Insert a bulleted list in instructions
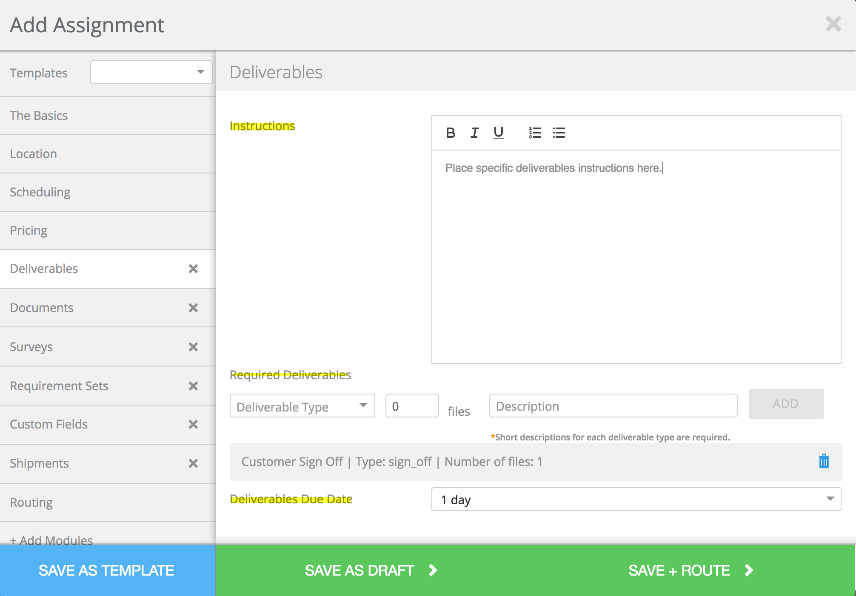 559,133
